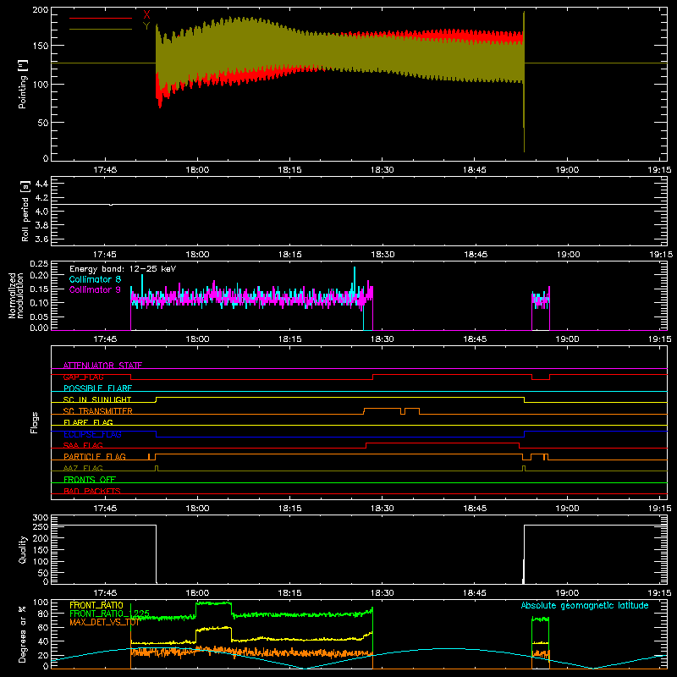Click the green FRONT_RATIO_1225 legend entry
This screenshot has width=677, height=677.
coord(109,614)
